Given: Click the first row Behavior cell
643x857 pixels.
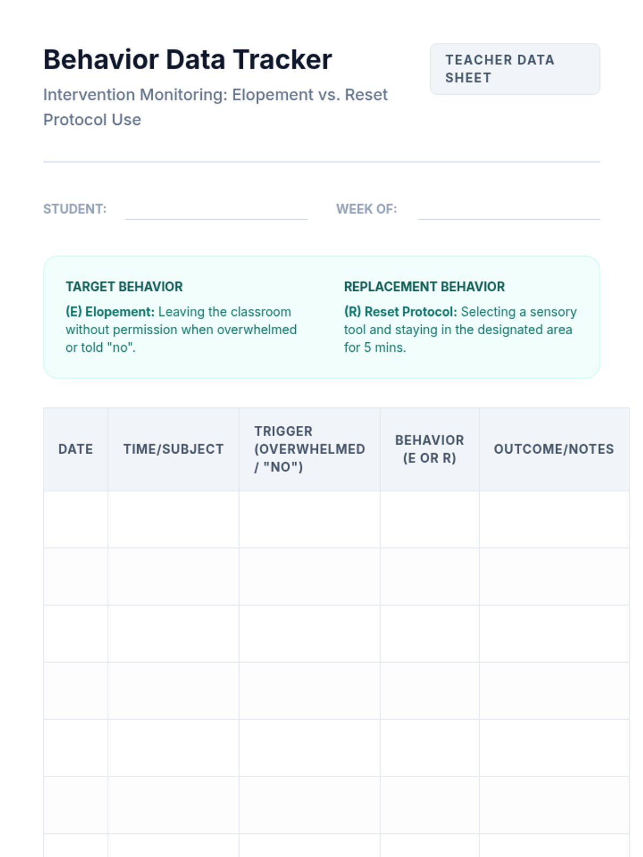Looking at the screenshot, I should (429, 519).
